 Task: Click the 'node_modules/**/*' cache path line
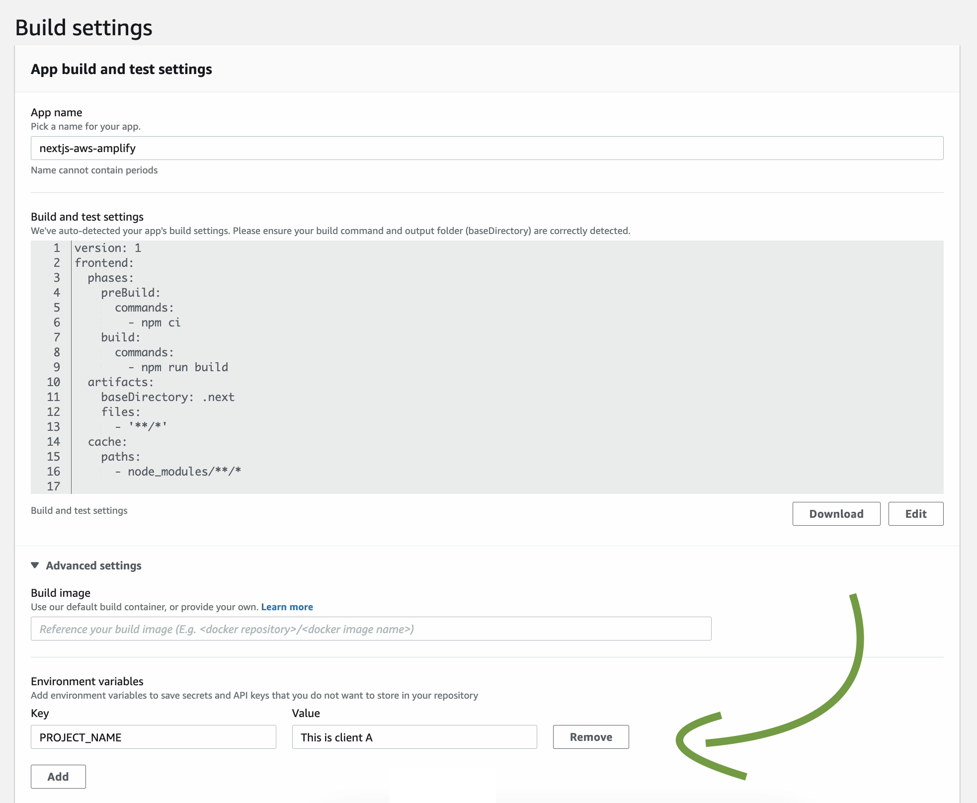(184, 472)
